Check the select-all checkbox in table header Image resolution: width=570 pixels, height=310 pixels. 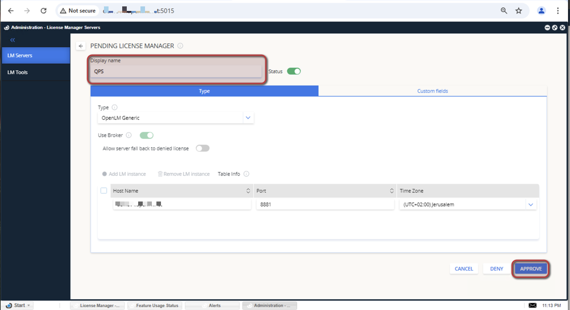click(104, 191)
